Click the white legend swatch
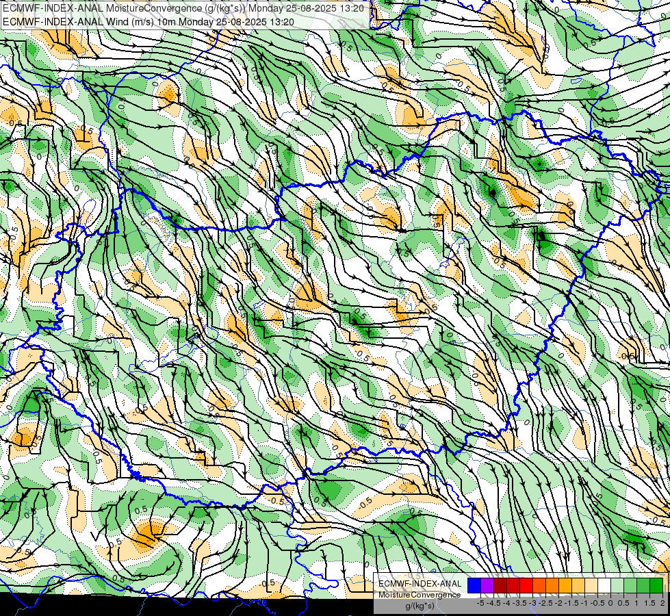 604,586
